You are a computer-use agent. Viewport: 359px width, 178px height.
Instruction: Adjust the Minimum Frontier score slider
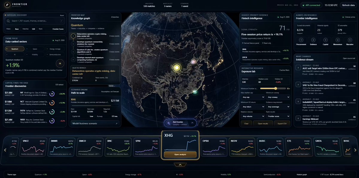click(x=273, y=88)
